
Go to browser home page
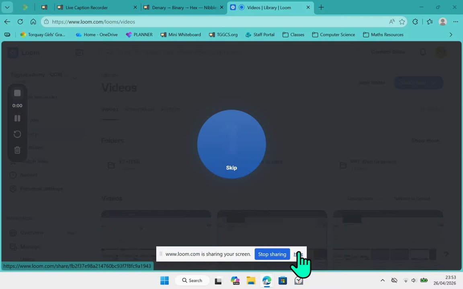pyautogui.click(x=33, y=22)
